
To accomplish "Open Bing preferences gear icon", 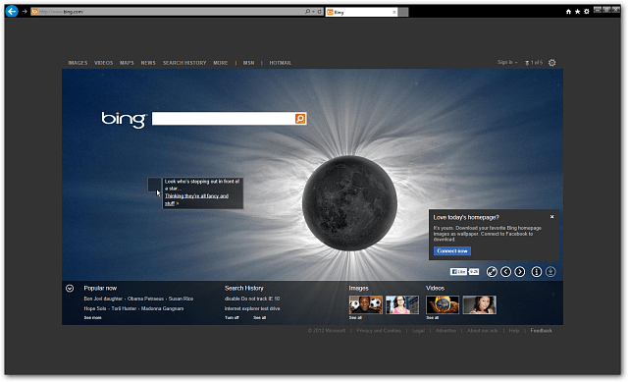I will [551, 63].
